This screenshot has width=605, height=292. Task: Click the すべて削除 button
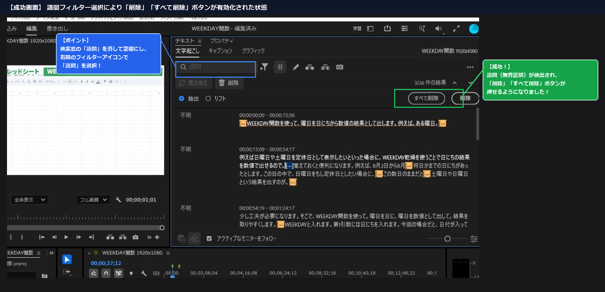click(426, 98)
